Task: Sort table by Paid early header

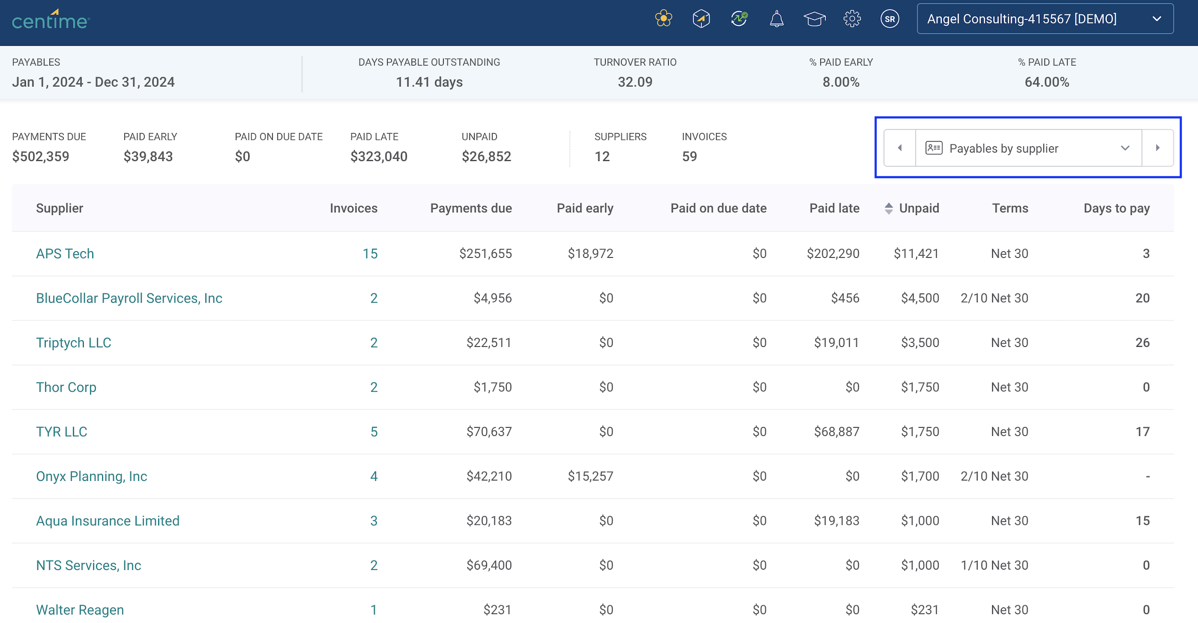Action: click(x=585, y=208)
